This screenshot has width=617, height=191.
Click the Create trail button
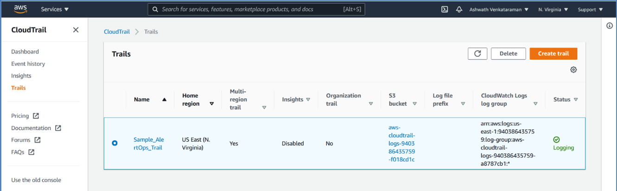tap(553, 54)
